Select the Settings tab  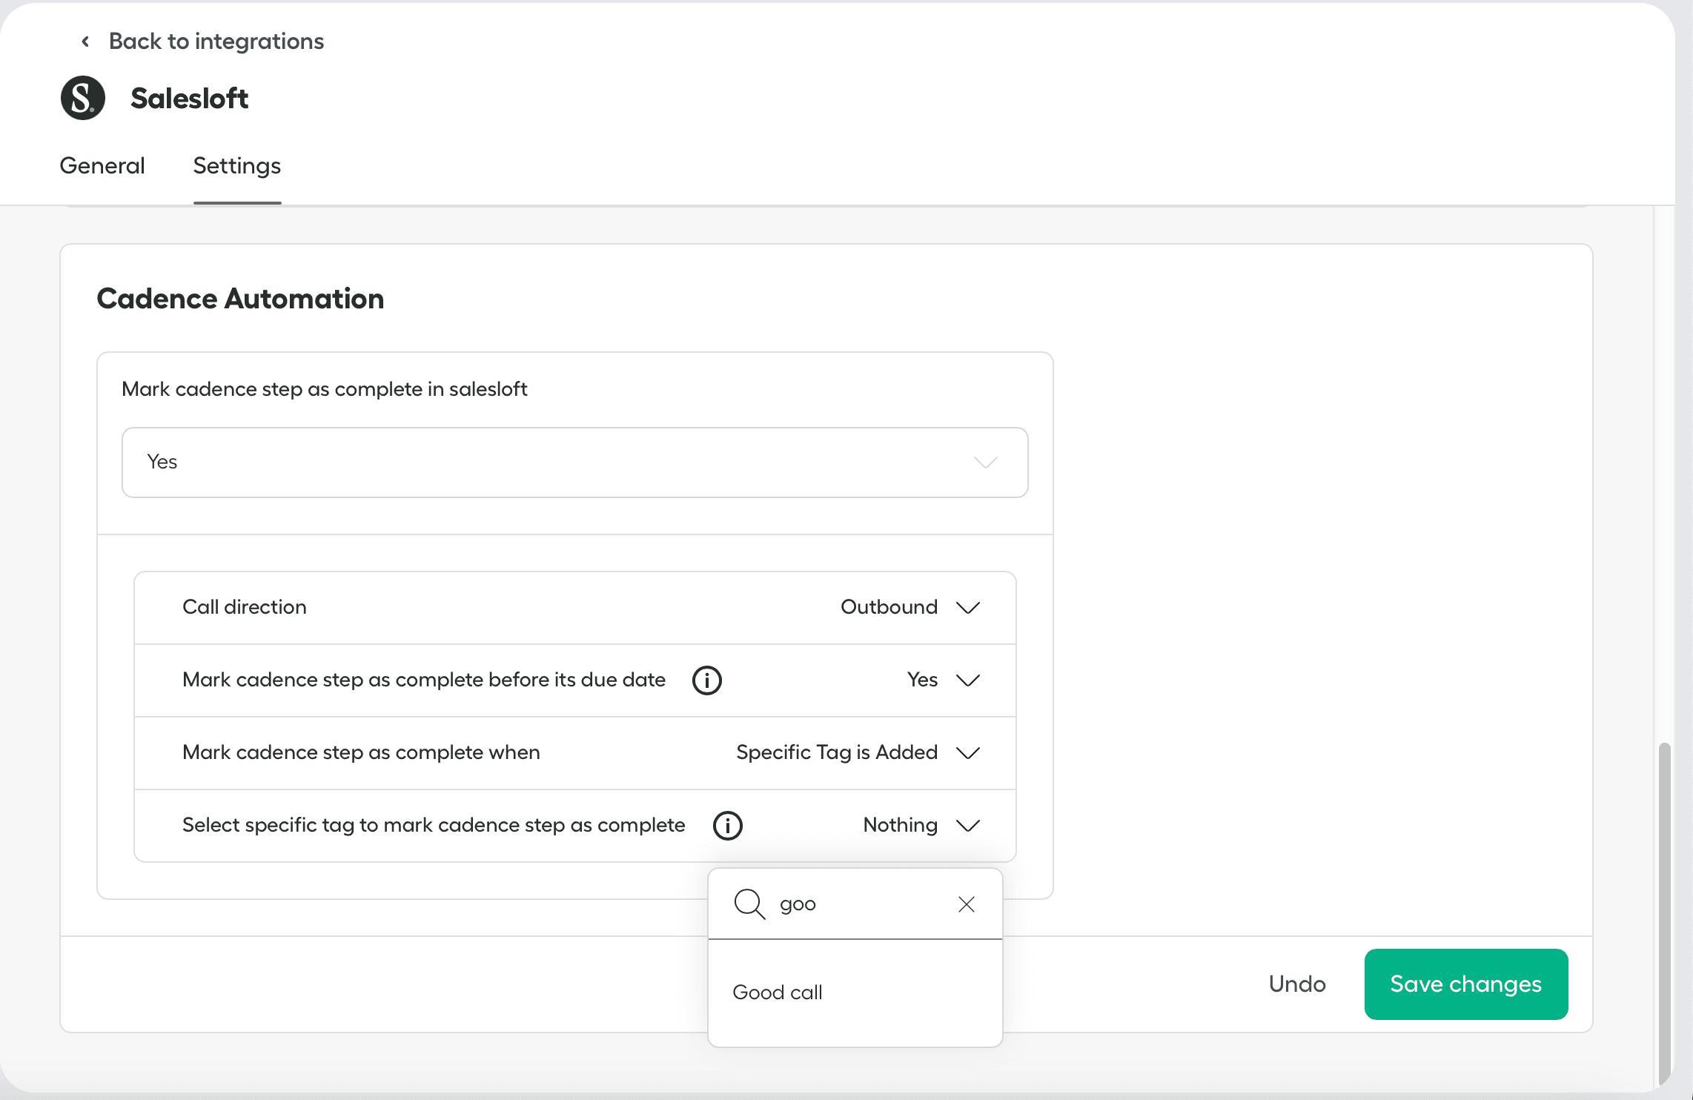pyautogui.click(x=236, y=165)
